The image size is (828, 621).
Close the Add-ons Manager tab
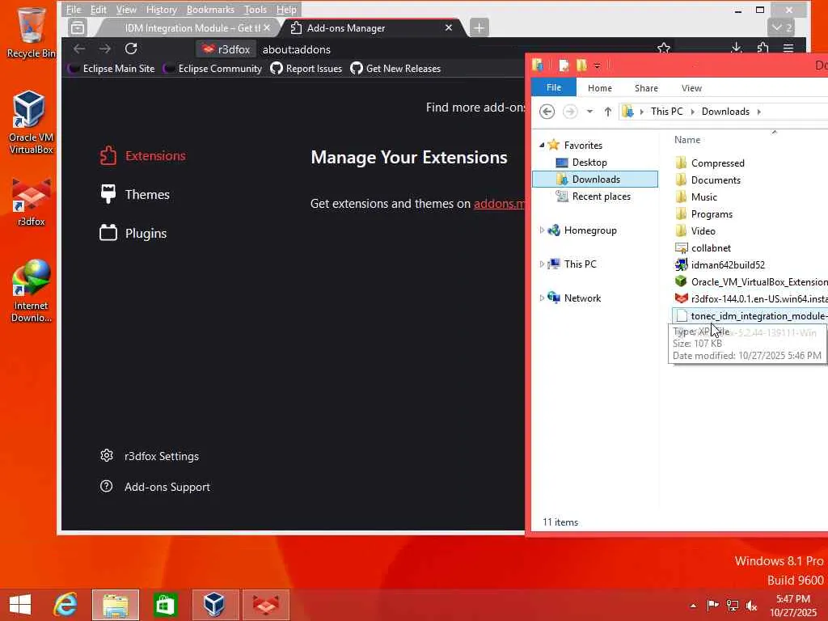click(448, 27)
